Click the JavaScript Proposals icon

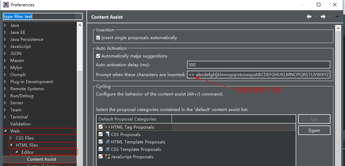click(107, 157)
